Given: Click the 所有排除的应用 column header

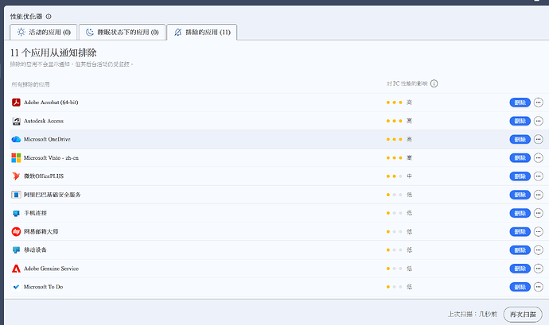Looking at the screenshot, I should click(x=30, y=84).
